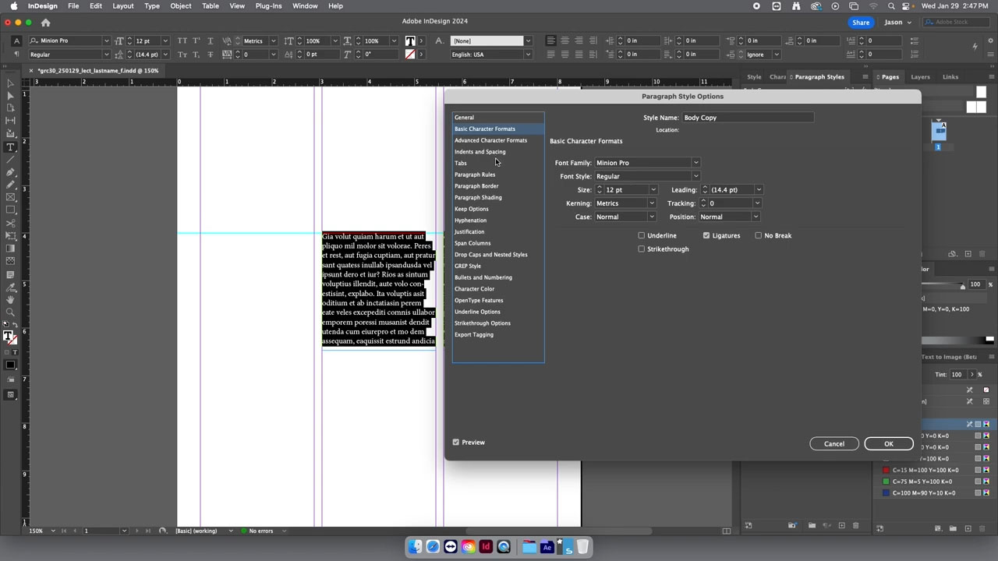The image size is (998, 561).
Task: Select the Selection tool arrow
Action: coord(10,83)
